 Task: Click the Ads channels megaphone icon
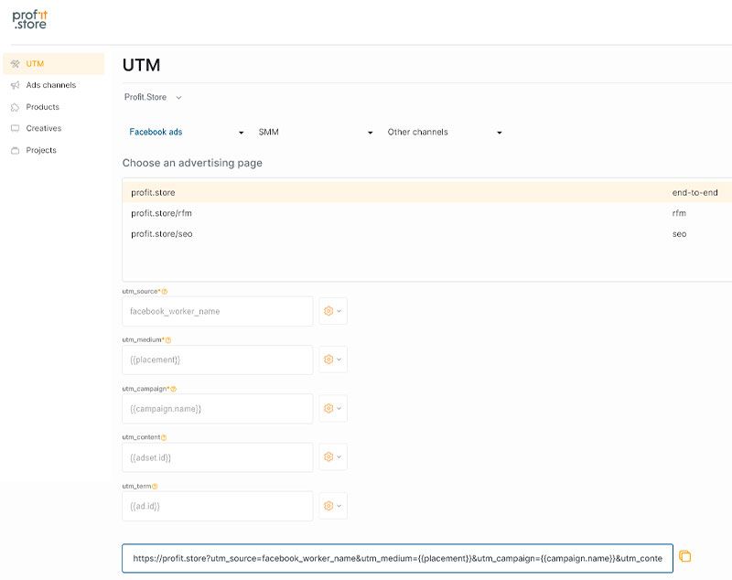tap(15, 85)
